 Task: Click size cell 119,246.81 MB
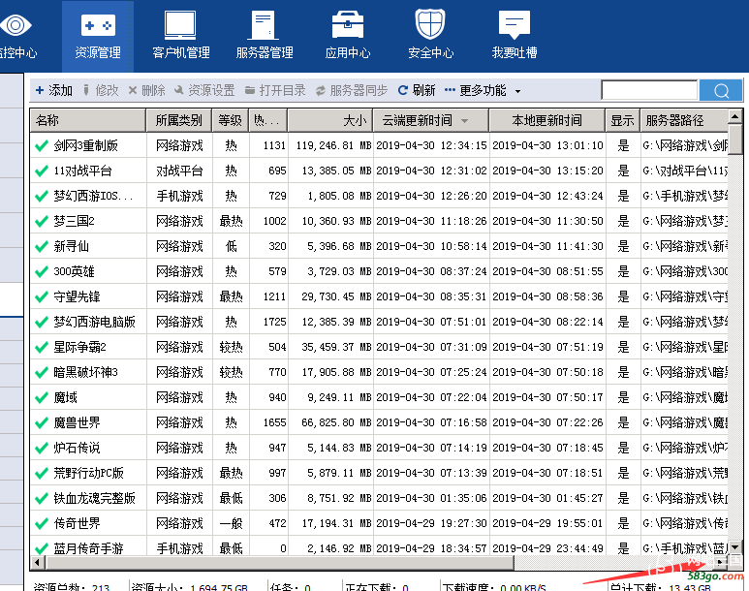(333, 145)
